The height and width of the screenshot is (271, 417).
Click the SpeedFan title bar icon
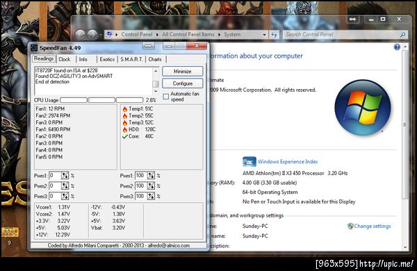[x=34, y=48]
